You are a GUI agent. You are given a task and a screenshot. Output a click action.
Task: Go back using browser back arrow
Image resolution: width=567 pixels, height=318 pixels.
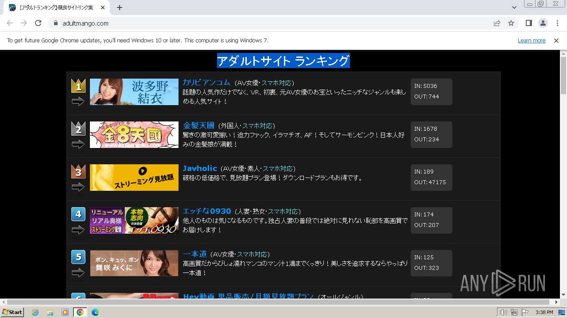(x=10, y=23)
